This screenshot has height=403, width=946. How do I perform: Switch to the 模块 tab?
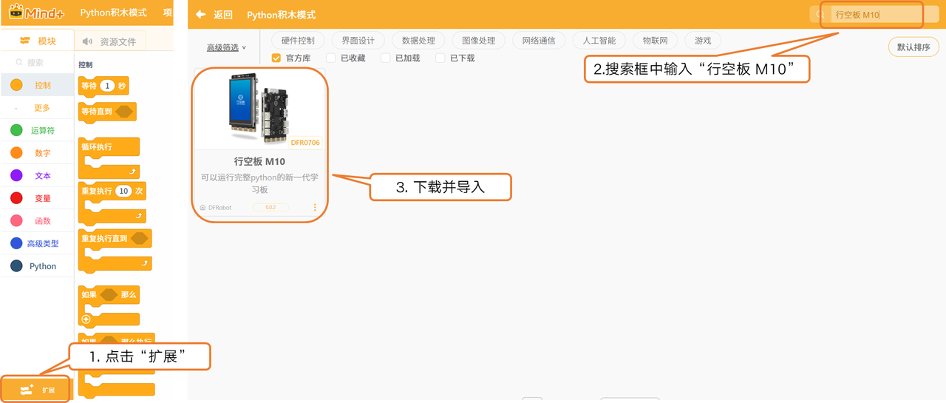click(38, 41)
